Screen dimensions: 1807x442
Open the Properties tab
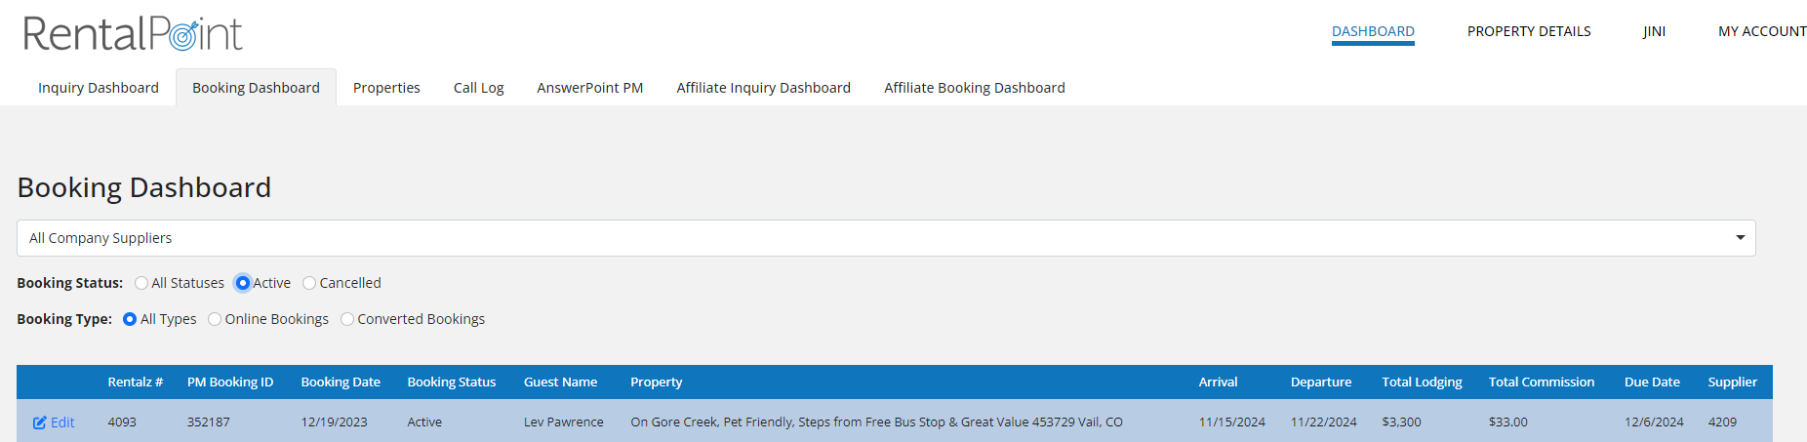386,88
